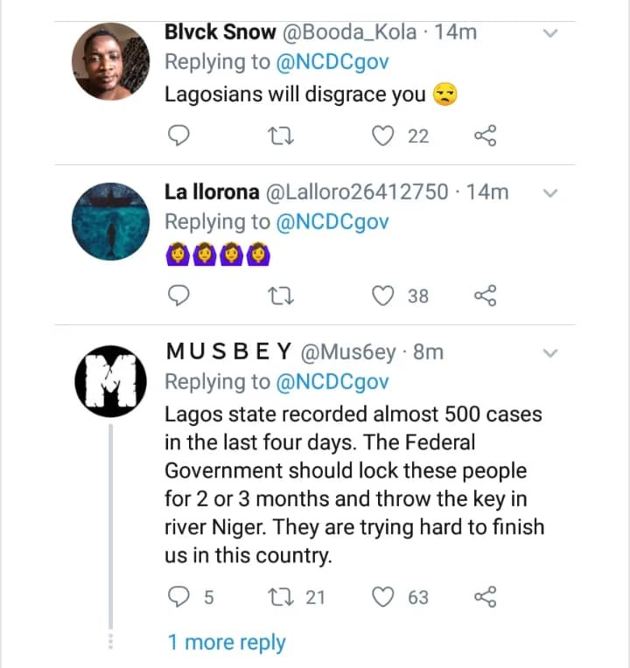Like La llorona's tweet with 38 likes
This screenshot has height=668, width=630.
pos(383,296)
